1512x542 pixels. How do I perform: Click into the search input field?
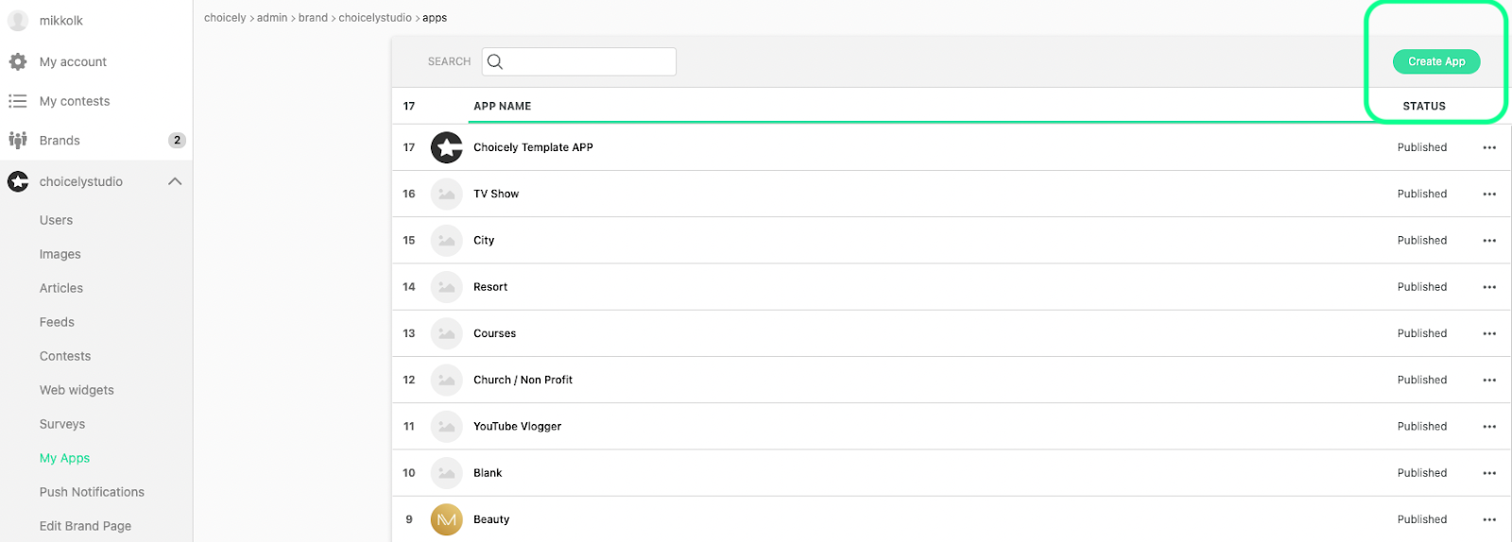(x=579, y=61)
